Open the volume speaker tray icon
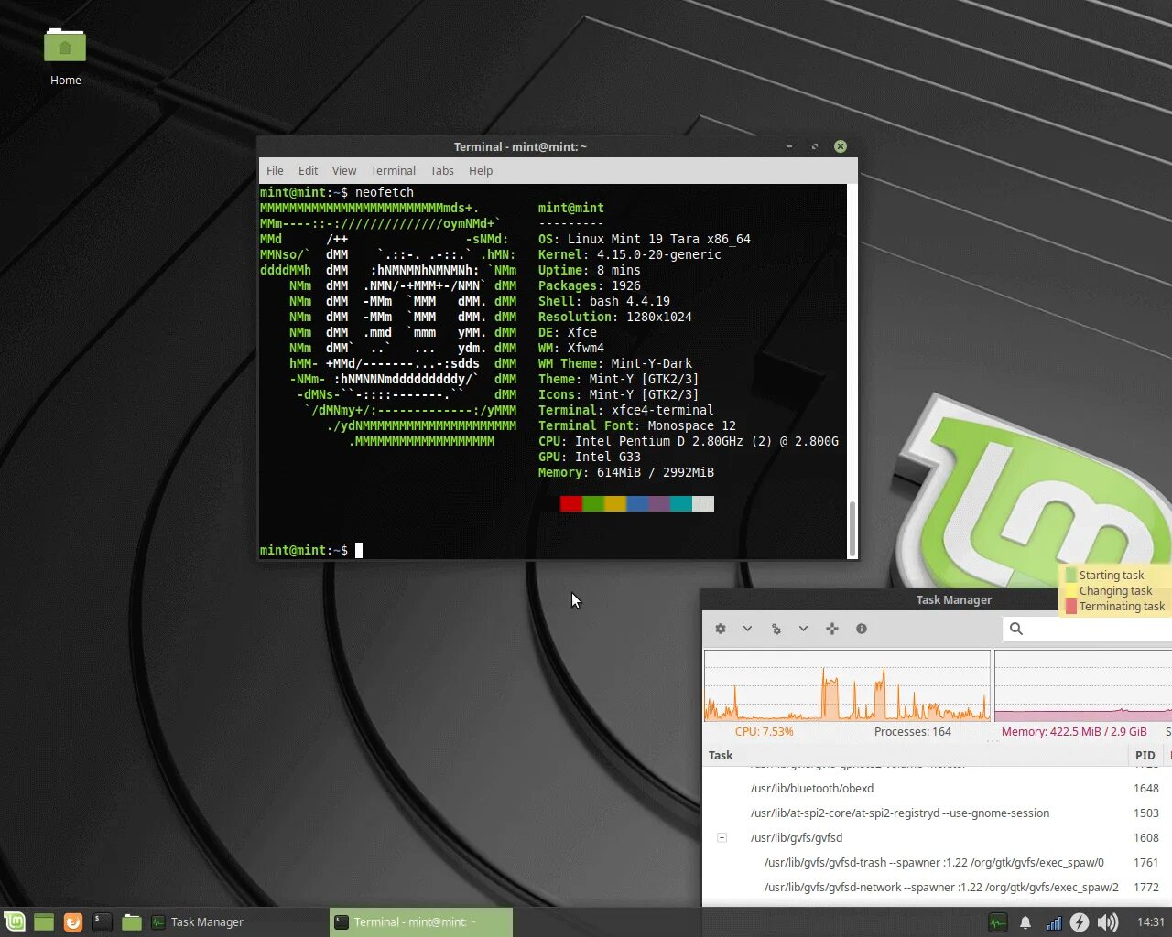 [1107, 921]
